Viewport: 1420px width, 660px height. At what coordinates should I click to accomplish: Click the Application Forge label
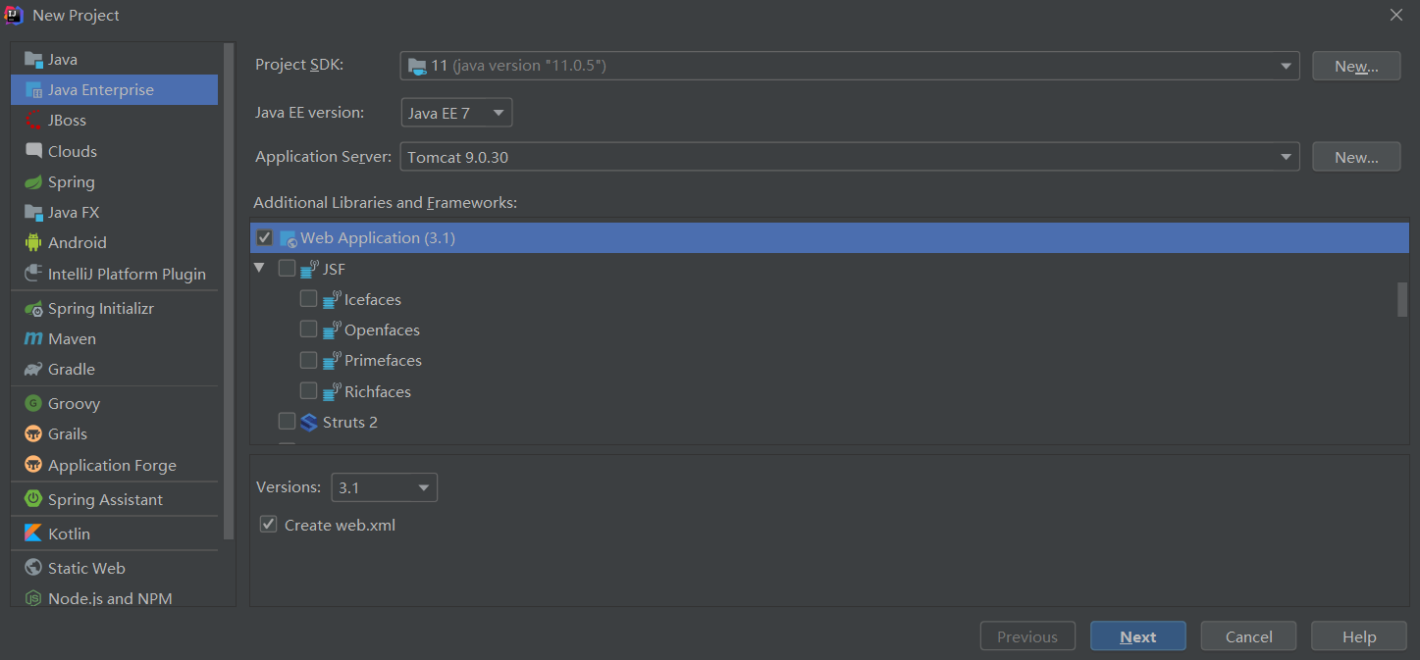[x=112, y=465]
